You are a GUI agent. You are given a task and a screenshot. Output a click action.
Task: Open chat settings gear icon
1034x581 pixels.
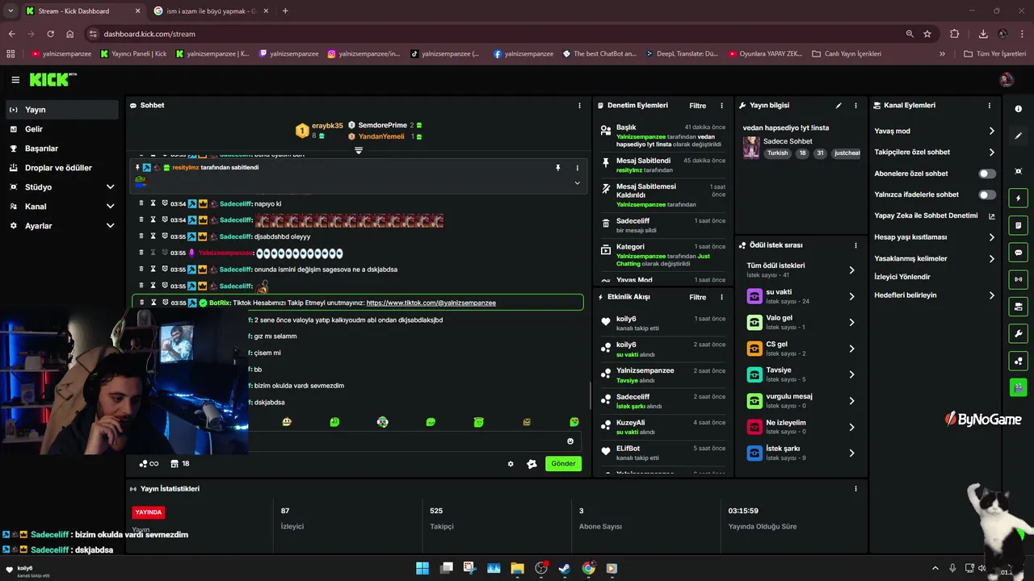(511, 464)
